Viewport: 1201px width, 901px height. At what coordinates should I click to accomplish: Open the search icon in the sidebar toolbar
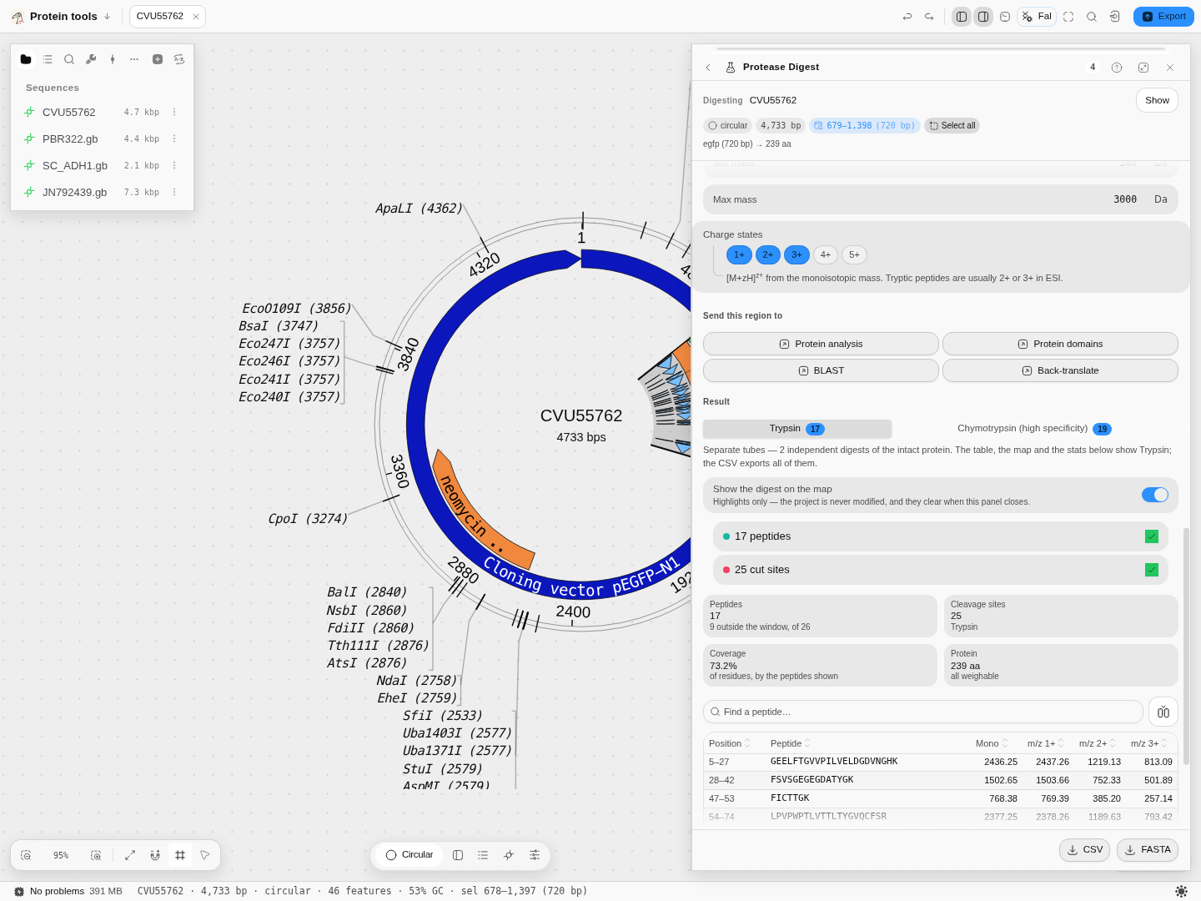[69, 59]
